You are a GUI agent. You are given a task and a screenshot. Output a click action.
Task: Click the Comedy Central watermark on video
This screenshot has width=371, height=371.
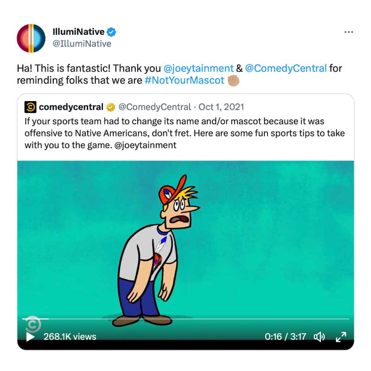pos(33,324)
